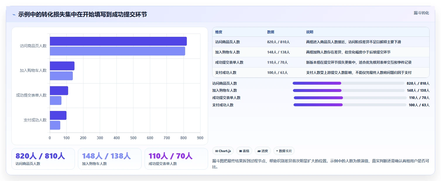Click the dark bar for 支付成功人数 in chart
Viewport: 441px width, 181px height.
[x=58, y=115]
